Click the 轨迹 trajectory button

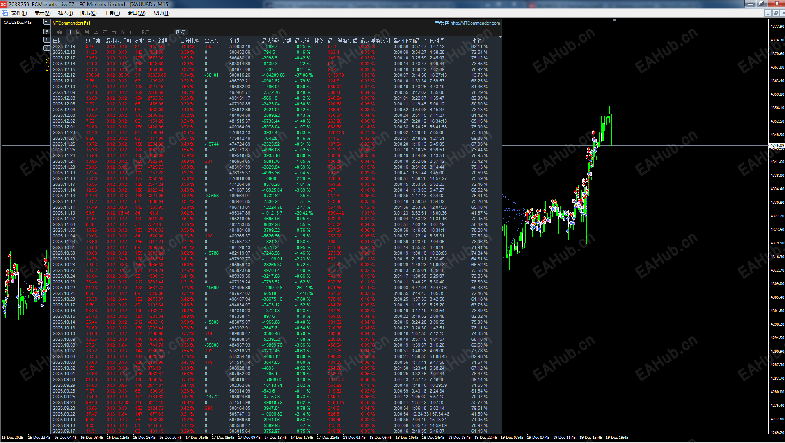181,32
